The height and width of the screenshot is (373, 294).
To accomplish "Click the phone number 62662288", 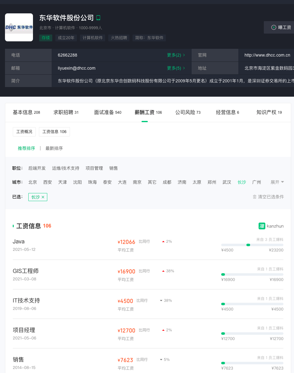I will (x=68, y=55).
